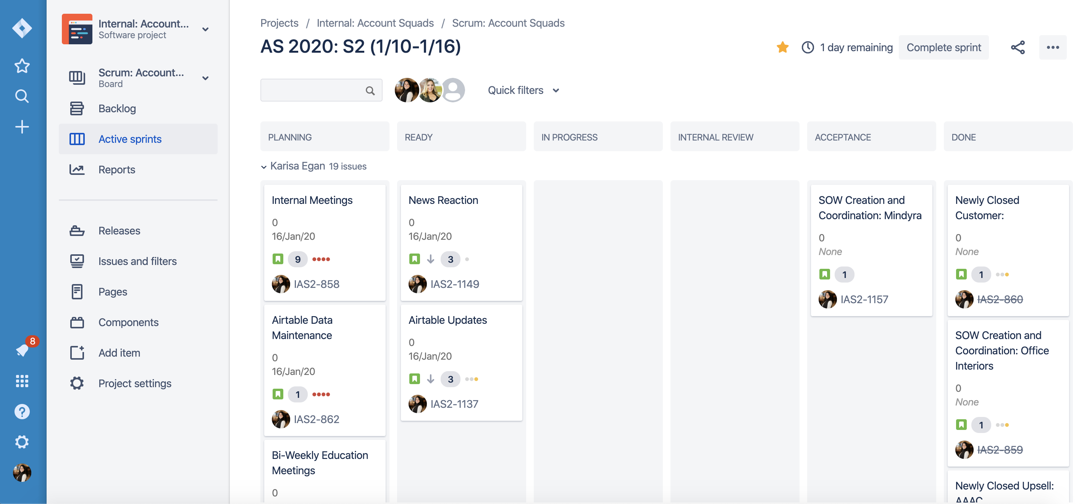Click the sprint title AS 2020: S2 (1/10-1/16)
This screenshot has height=504, width=1092.
point(360,47)
